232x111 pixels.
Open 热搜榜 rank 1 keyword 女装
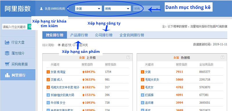coord(148,72)
